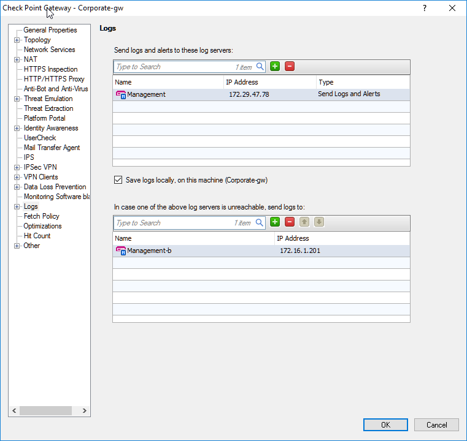Click right arrow of tree horizontal scrollbar

pos(85,411)
